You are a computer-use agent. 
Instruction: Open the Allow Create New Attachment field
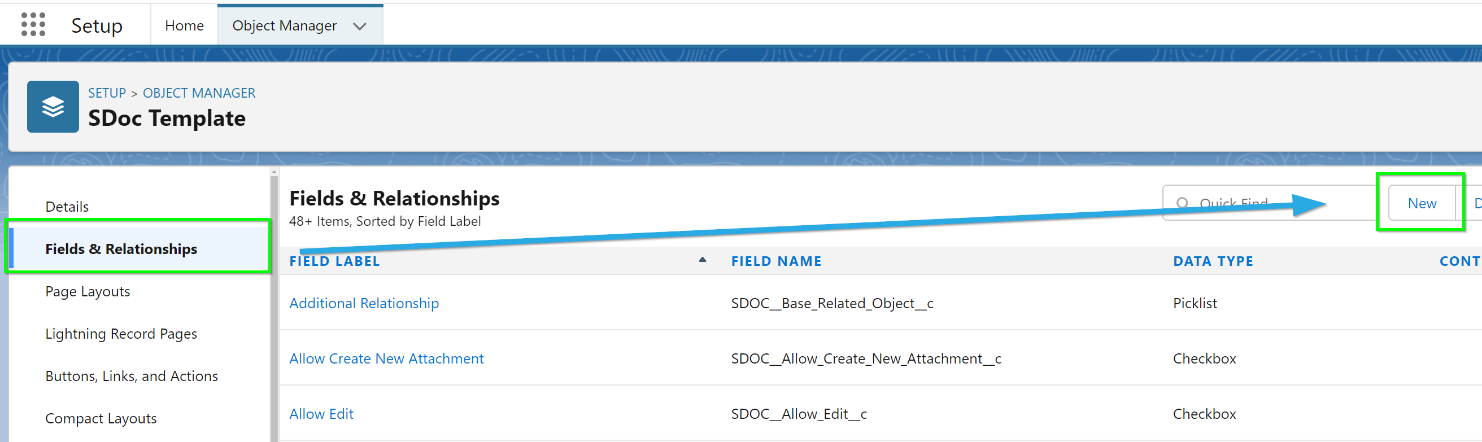coord(386,358)
